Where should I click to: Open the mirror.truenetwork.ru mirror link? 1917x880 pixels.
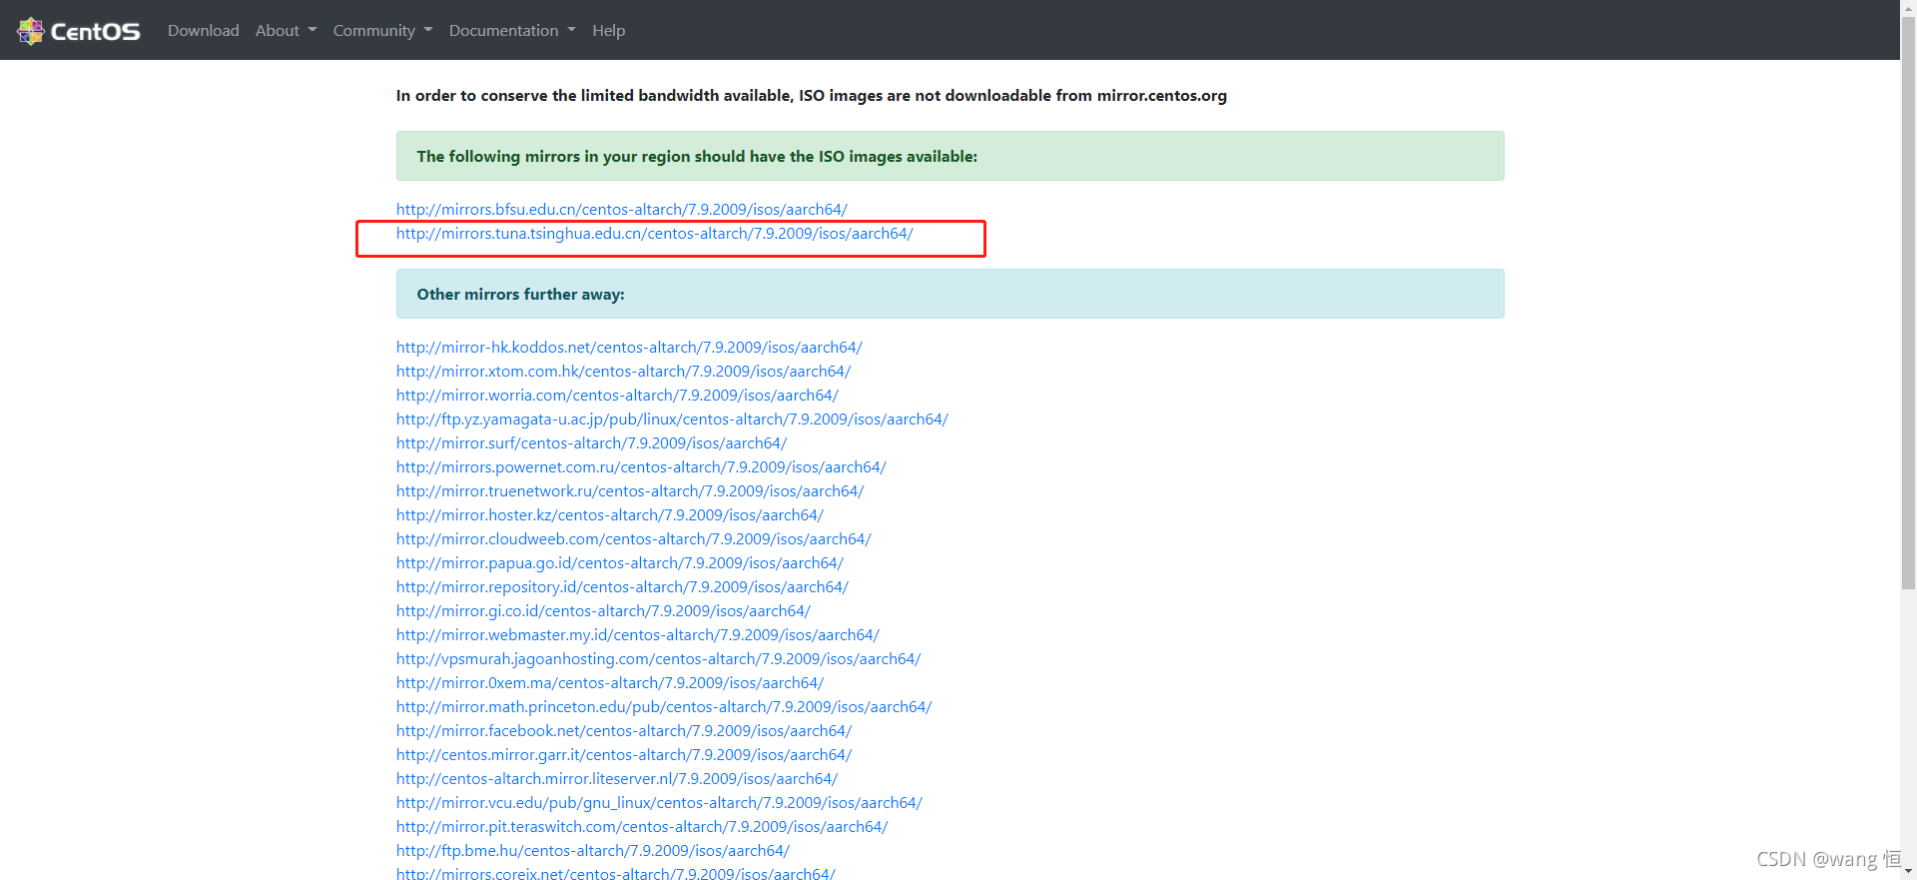coord(630,491)
